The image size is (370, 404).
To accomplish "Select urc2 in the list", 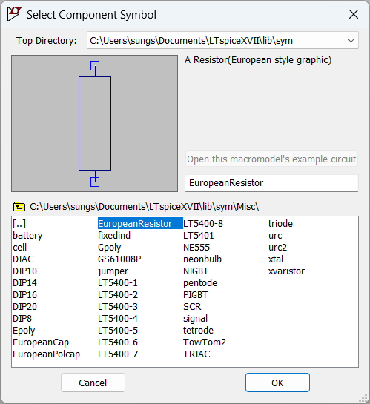I will pyautogui.click(x=277, y=248).
